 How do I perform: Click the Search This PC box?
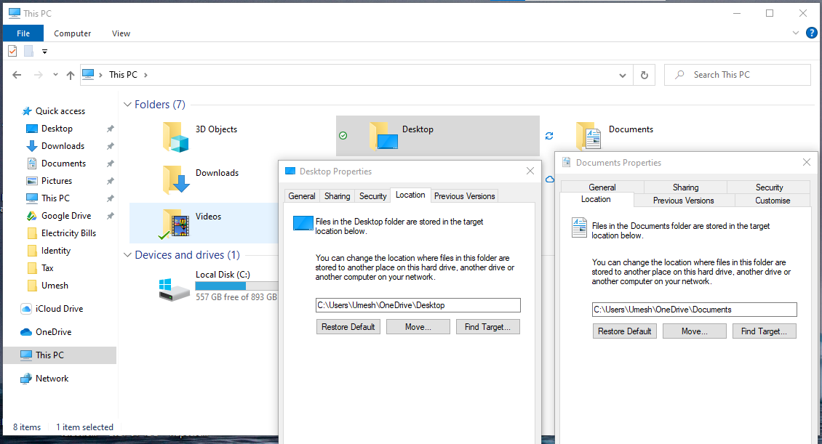click(x=737, y=75)
